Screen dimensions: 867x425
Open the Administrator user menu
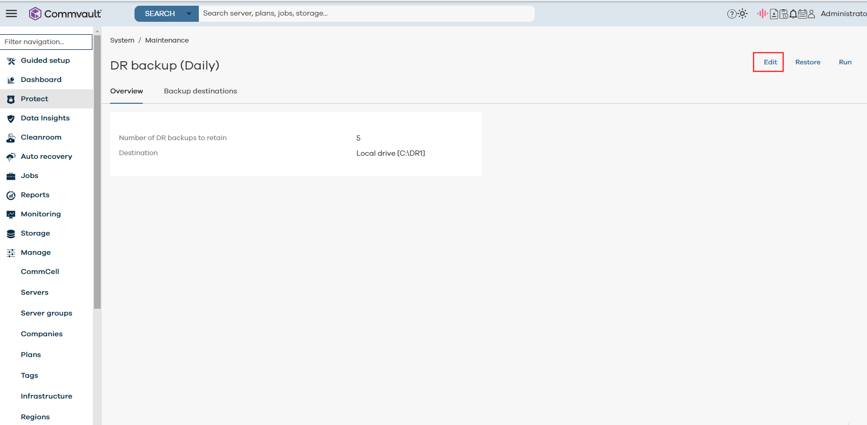(x=843, y=13)
